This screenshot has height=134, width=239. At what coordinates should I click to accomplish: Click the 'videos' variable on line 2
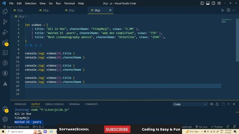pos(37,25)
